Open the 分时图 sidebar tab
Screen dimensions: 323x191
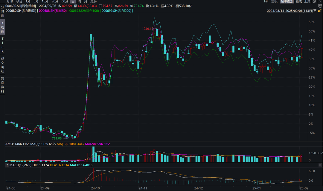click(x=2, y=11)
